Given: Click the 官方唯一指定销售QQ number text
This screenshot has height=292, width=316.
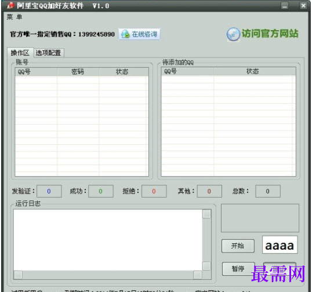Looking at the screenshot, I should [62, 34].
